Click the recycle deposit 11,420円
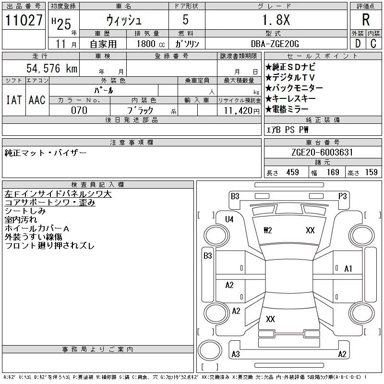384x384 pixels. pos(242,110)
